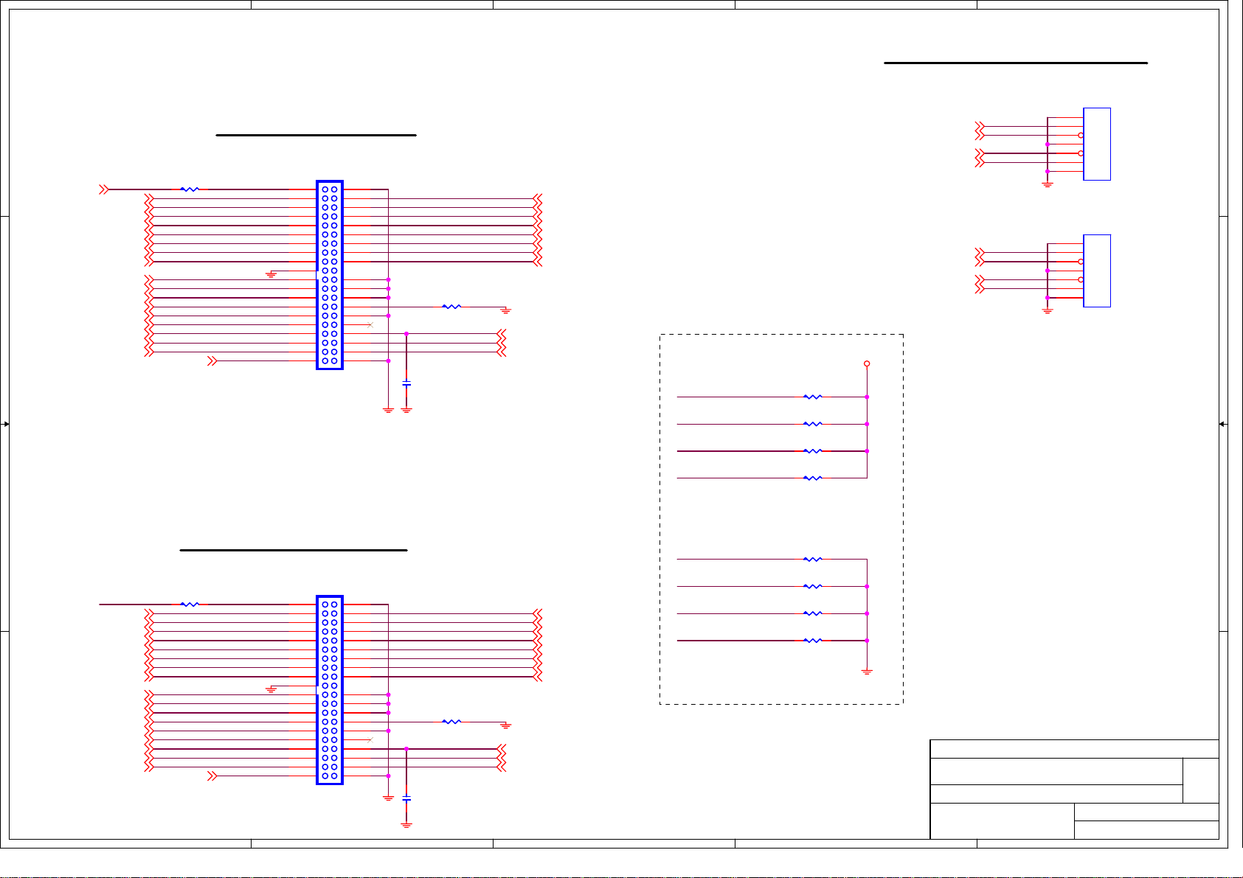Select the no-connect X mark on upper connector
The width and height of the screenshot is (1243, 878).
(370, 325)
